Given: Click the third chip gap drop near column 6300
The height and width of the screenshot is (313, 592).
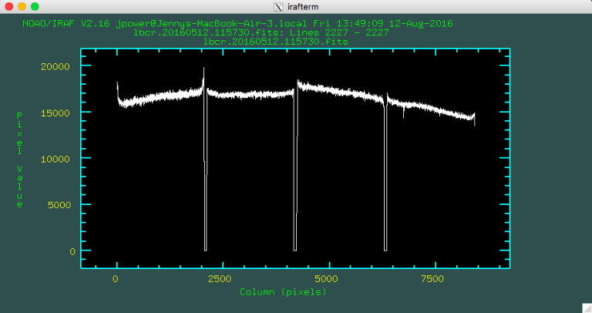Looking at the screenshot, I should click(x=385, y=177).
